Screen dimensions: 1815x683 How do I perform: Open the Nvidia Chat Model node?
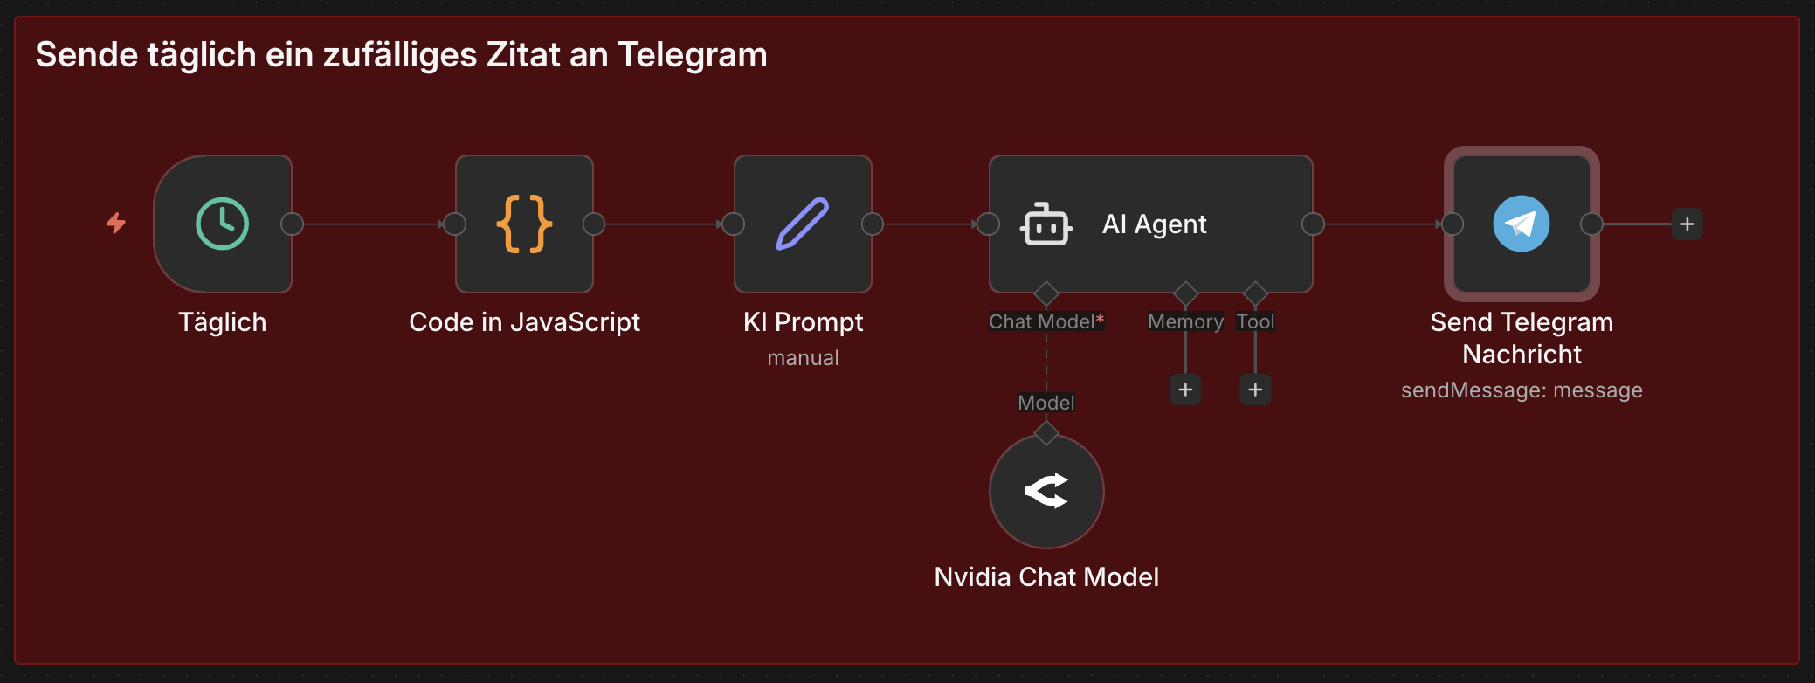click(1046, 492)
